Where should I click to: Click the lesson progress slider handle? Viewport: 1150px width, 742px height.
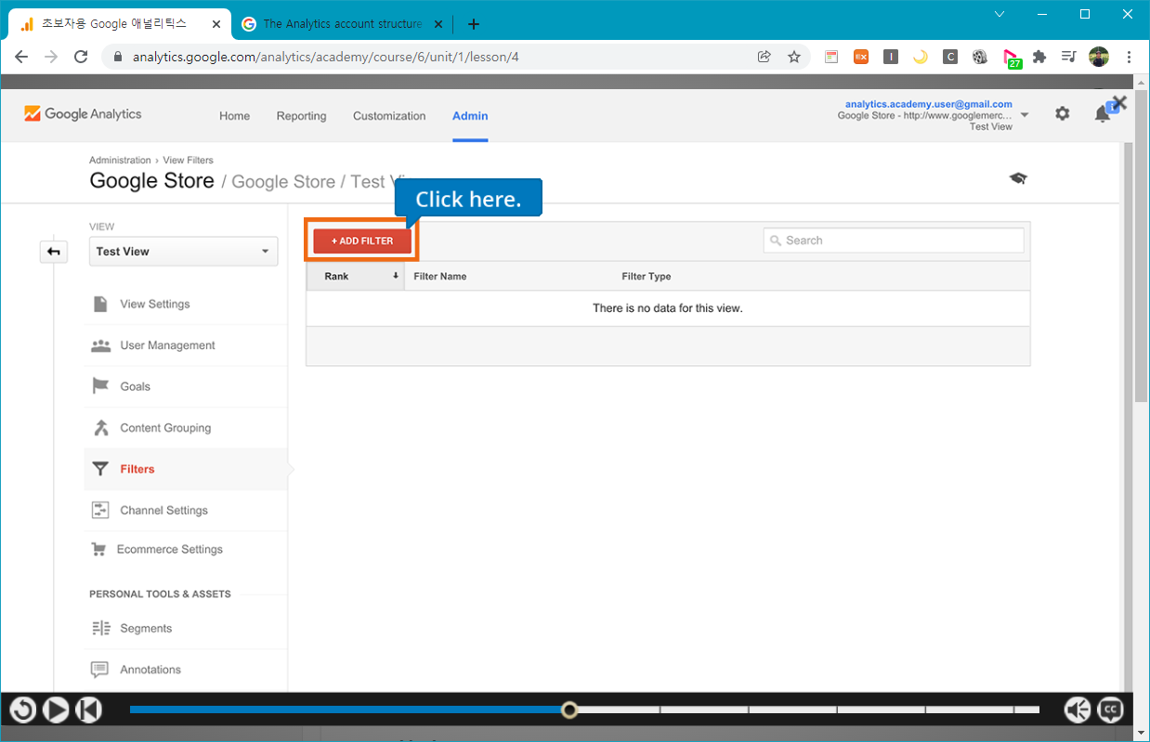click(x=569, y=710)
